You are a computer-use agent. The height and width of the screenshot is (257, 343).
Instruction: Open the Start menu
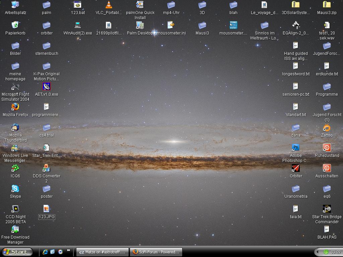coord(17,252)
